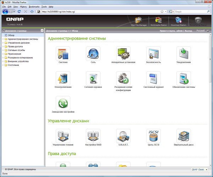Image resolution: width=213 pixels, height=177 pixels.
Task: Open the Сетевая корзина recycle bin icon
Action: [93, 78]
